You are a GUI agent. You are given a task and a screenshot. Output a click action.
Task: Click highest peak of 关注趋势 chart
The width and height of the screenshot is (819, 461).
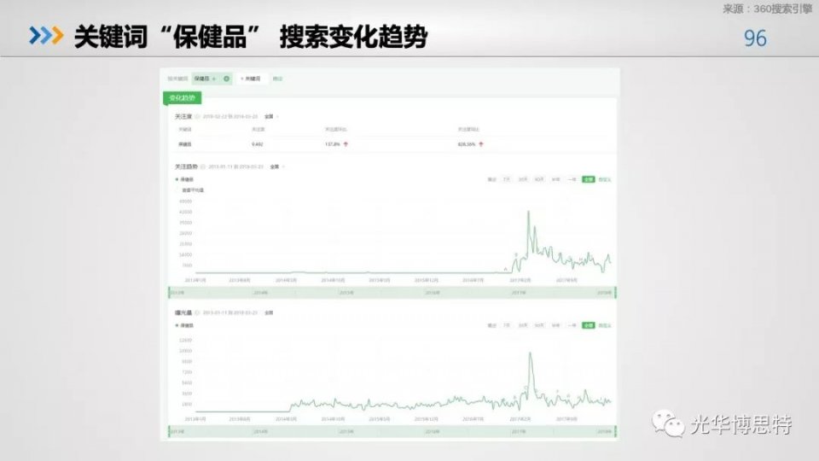point(529,212)
